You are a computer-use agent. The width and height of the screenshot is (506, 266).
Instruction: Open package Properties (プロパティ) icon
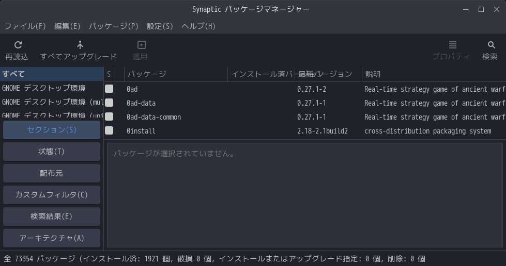452,45
